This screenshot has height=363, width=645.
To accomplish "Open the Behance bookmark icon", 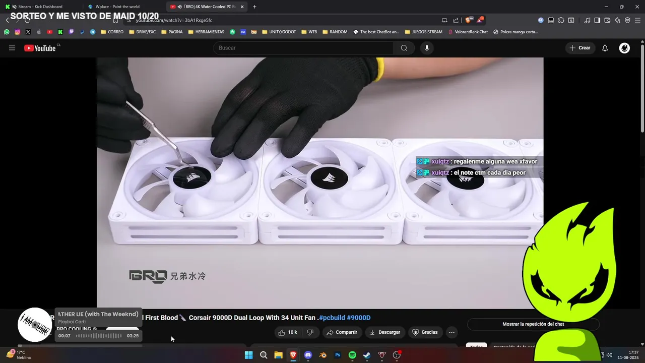I will click(243, 32).
